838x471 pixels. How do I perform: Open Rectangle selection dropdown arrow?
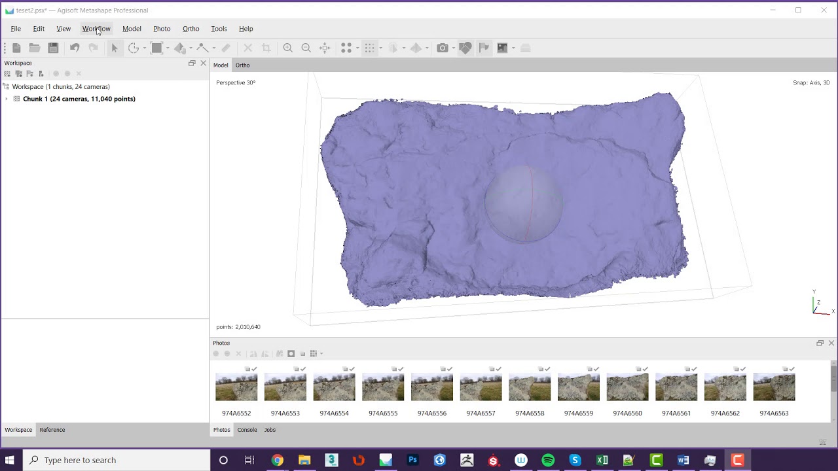[x=168, y=48]
